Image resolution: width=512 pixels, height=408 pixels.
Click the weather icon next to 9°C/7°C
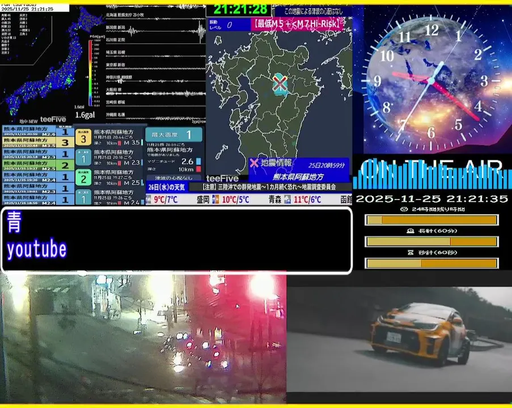point(149,199)
